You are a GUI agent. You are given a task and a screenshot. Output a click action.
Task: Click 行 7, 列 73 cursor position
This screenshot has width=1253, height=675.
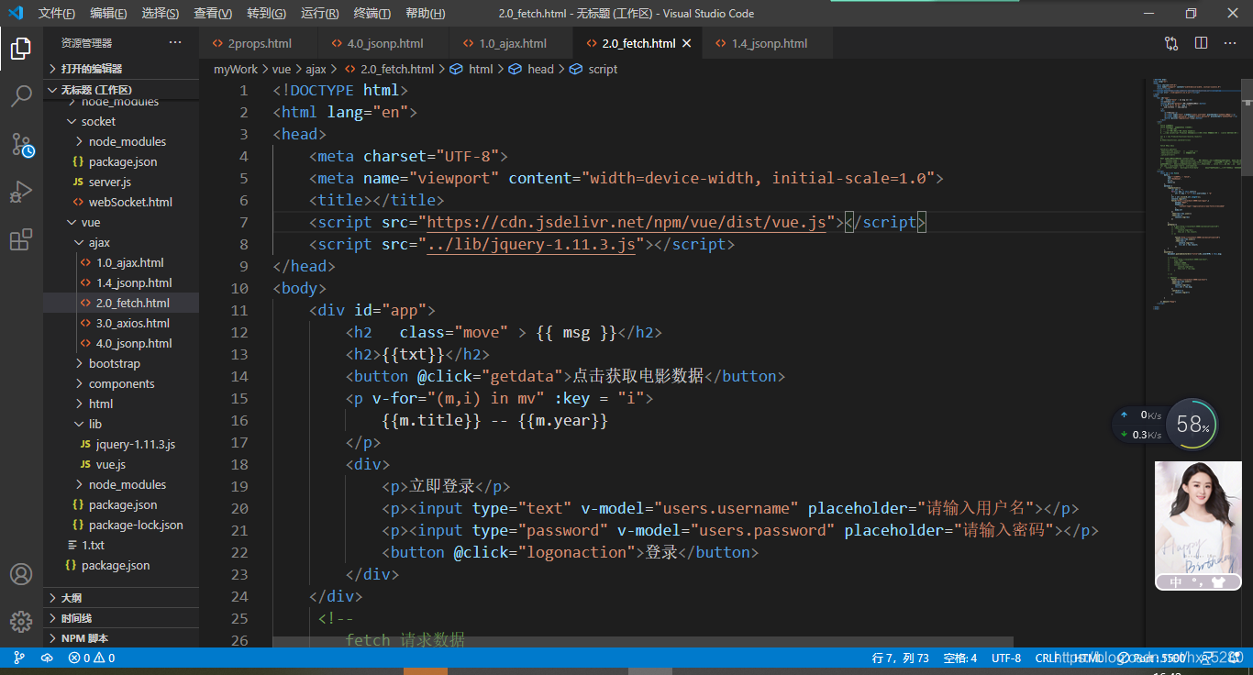point(900,658)
